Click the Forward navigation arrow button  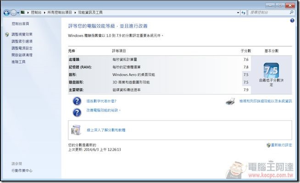[13, 13]
